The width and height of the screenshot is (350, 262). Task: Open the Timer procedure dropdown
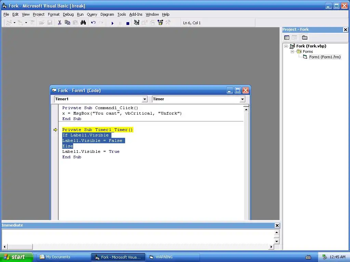[x=242, y=99]
